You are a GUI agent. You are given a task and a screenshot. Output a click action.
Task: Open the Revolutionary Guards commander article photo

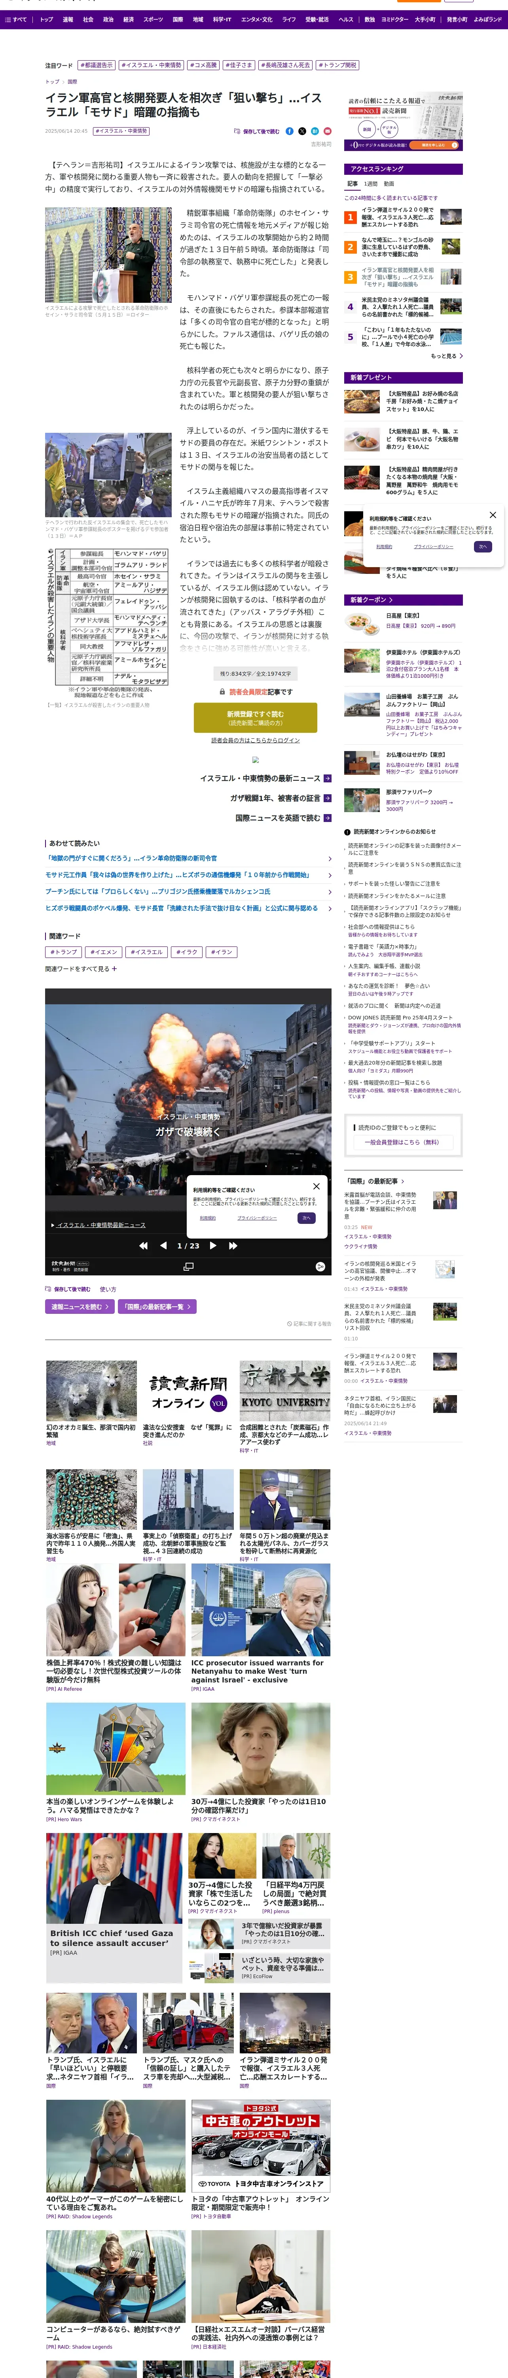coord(108,255)
